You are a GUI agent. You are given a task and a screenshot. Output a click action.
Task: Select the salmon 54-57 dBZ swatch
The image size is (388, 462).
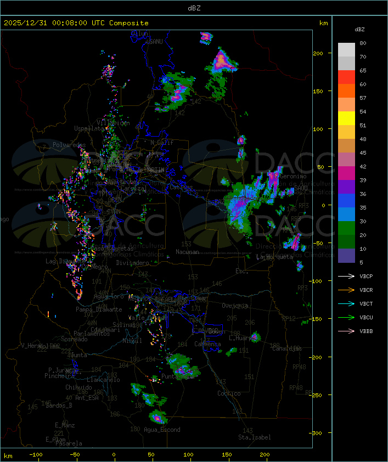346,105
